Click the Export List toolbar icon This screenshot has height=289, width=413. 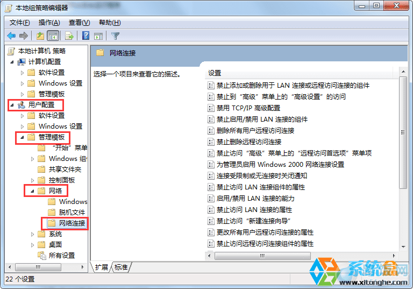[x=69, y=36]
